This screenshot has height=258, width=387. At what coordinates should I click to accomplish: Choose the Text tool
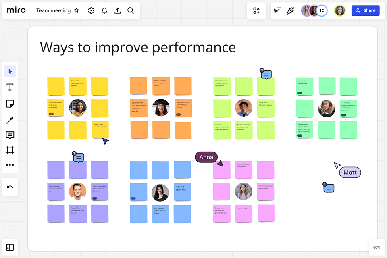click(10, 87)
